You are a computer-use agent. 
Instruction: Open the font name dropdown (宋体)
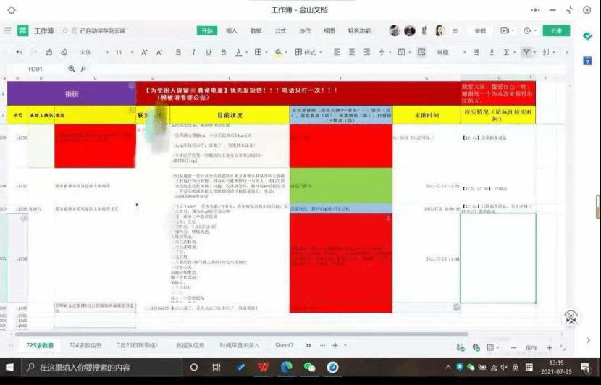click(x=90, y=53)
